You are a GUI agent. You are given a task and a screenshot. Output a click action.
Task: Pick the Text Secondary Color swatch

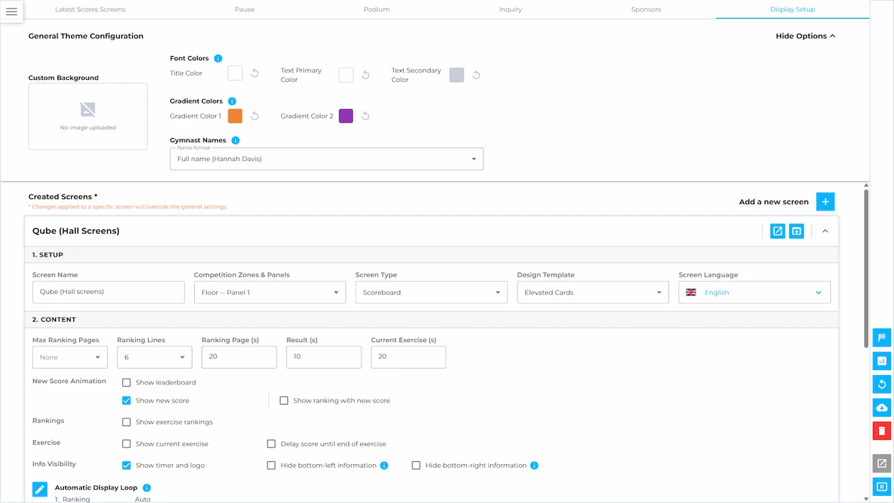456,75
